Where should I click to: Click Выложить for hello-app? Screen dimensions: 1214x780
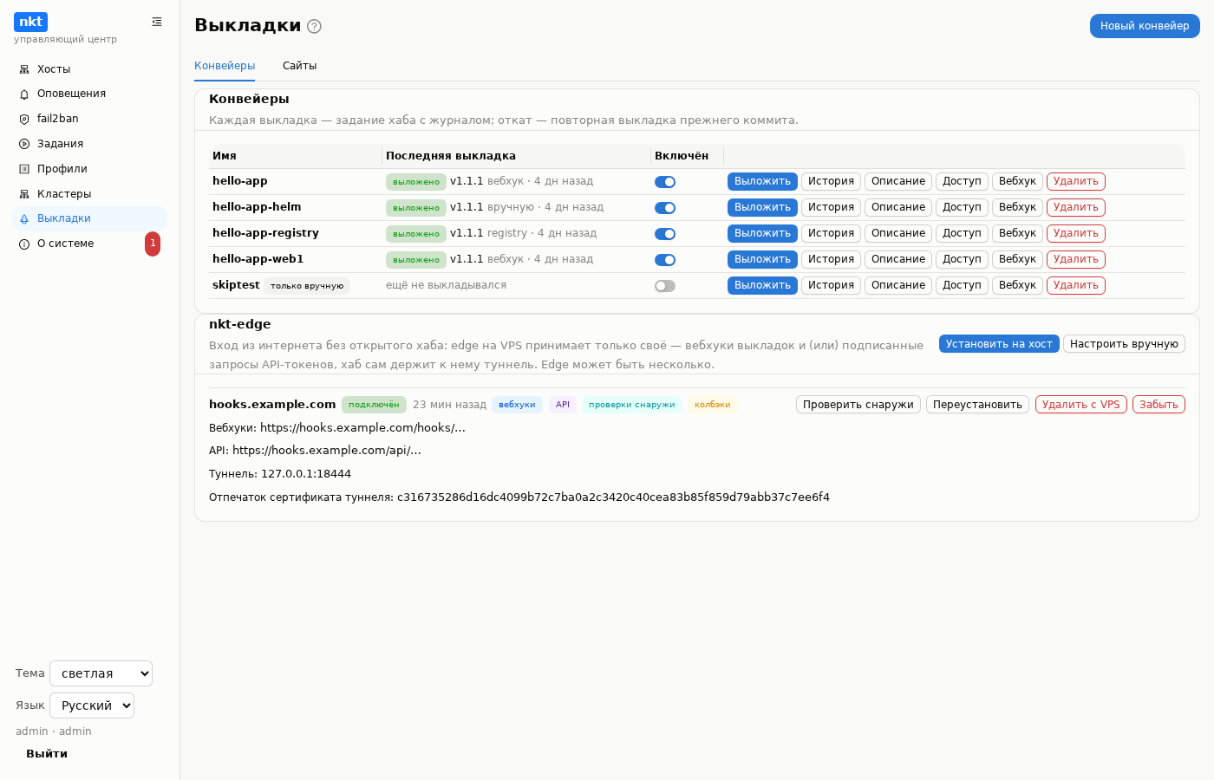pos(762,181)
